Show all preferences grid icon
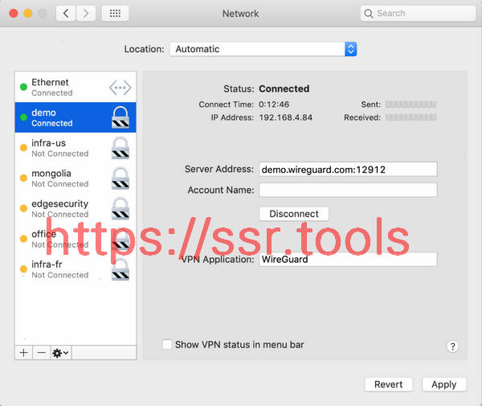This screenshot has width=482, height=406. pyautogui.click(x=115, y=14)
